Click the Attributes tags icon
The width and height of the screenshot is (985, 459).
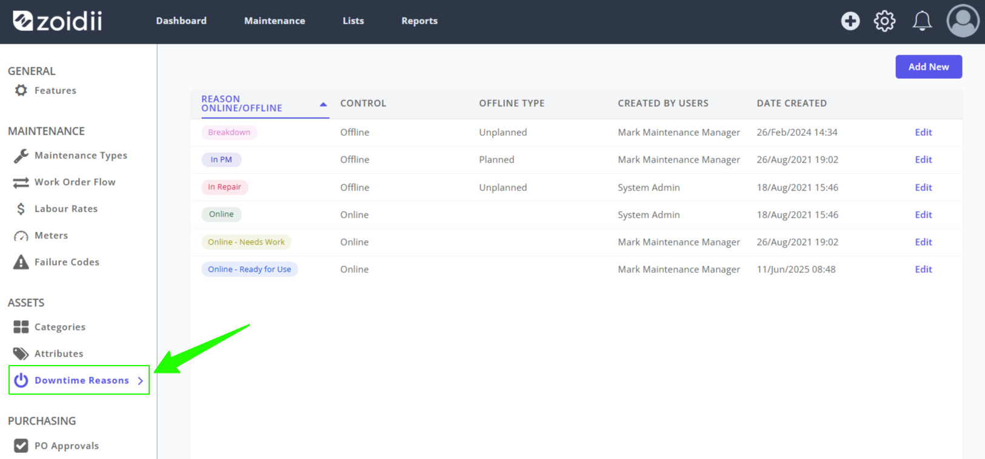tap(21, 353)
